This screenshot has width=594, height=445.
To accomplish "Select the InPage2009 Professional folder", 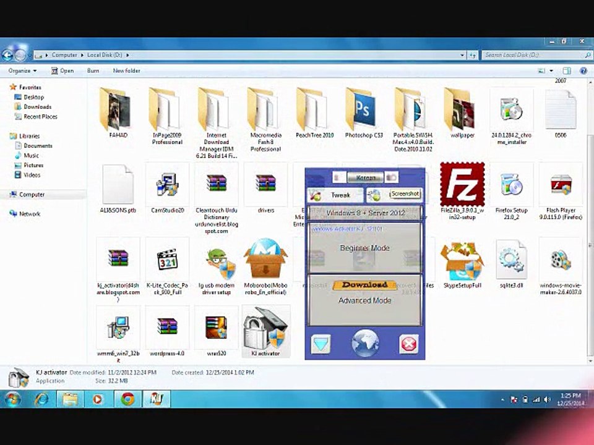I will click(167, 117).
